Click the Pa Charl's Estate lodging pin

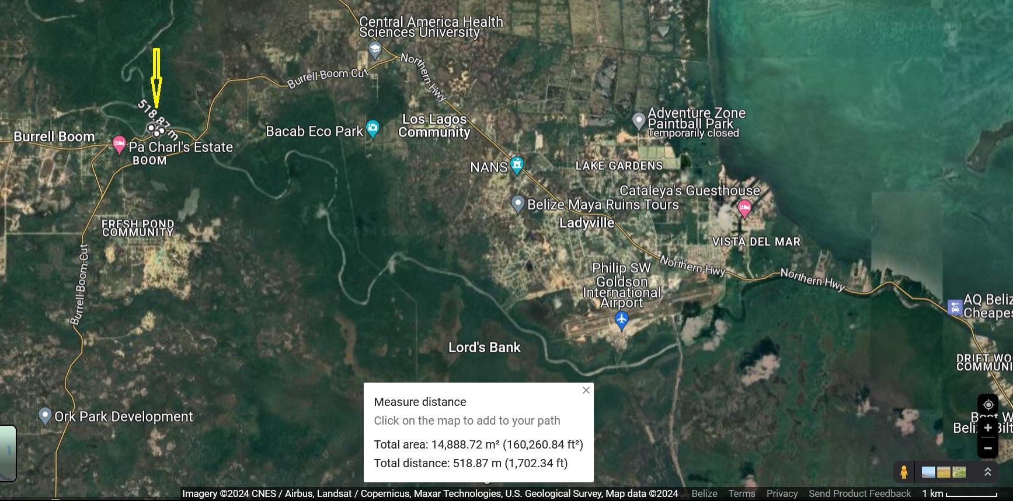click(x=119, y=144)
